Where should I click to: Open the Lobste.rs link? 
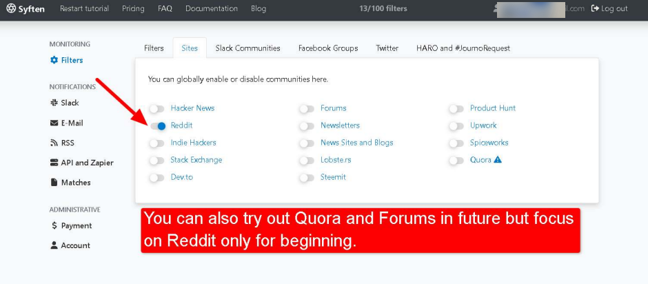coord(336,159)
